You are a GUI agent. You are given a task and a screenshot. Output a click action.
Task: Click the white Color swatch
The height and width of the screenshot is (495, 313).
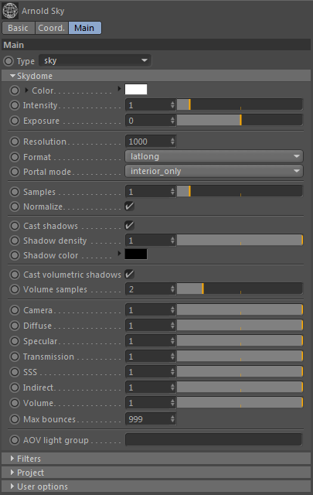(136, 90)
